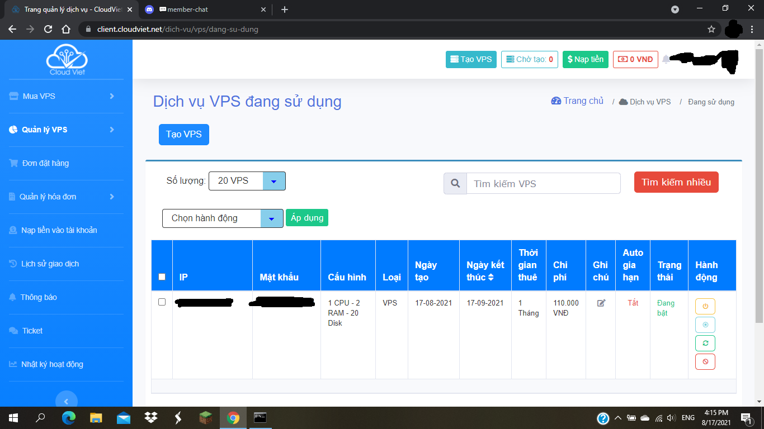Show hidden system tray icons
Screen dimensions: 764x429
[x=618, y=418]
